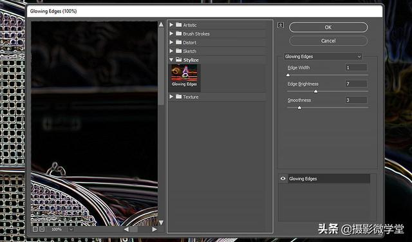412x242 pixels.
Task: Click the zoom in plus button
Action: coord(42,229)
